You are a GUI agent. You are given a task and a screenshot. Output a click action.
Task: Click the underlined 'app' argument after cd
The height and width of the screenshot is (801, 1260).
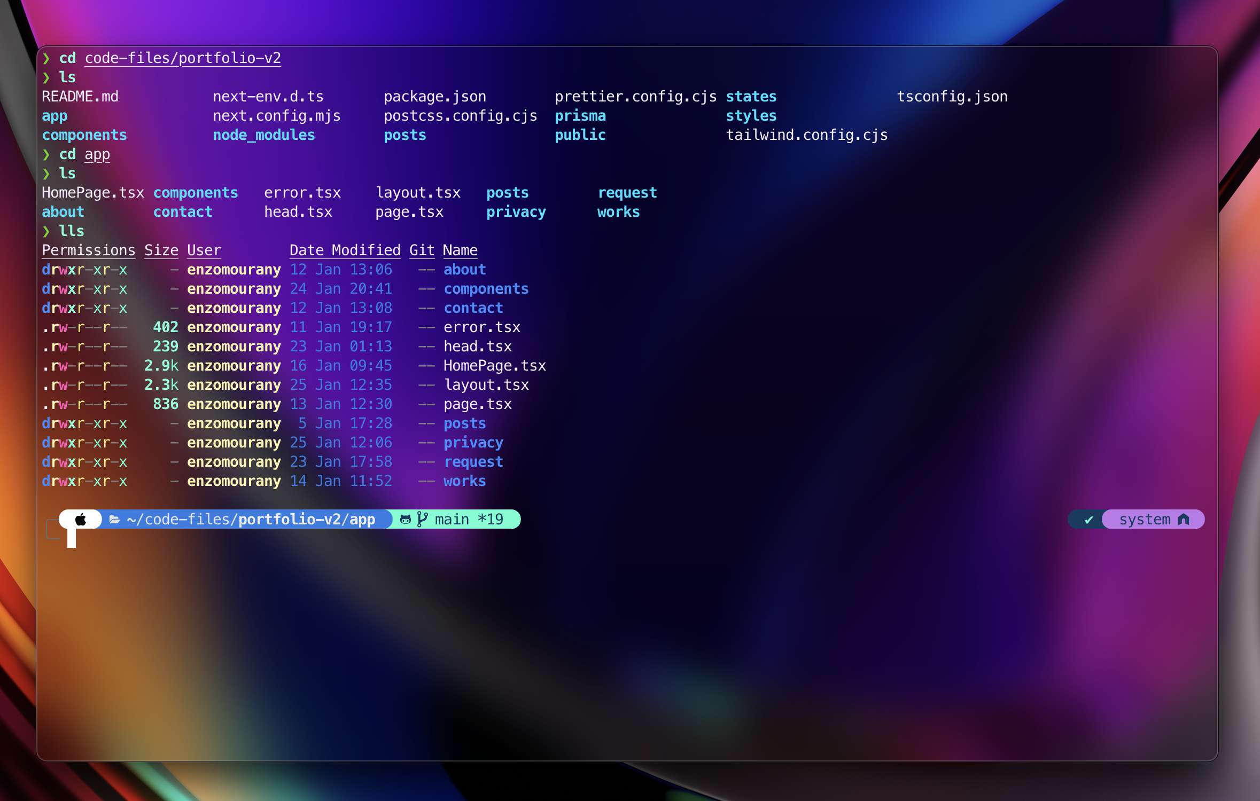pyautogui.click(x=97, y=154)
